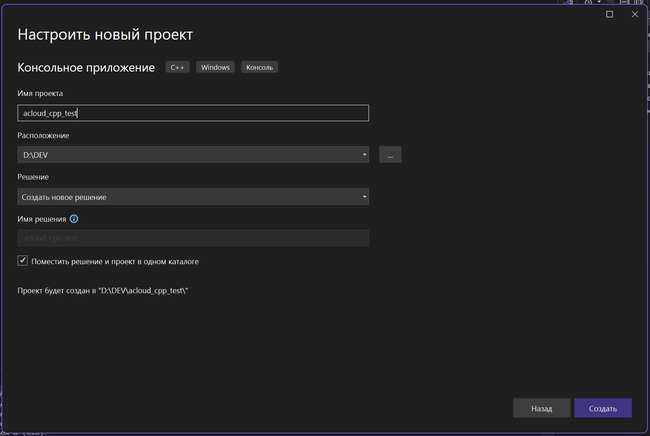
Task: Click the "Назад" button
Action: tap(542, 408)
